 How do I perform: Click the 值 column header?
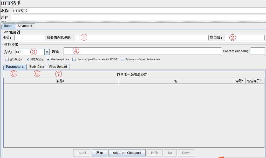176,81
